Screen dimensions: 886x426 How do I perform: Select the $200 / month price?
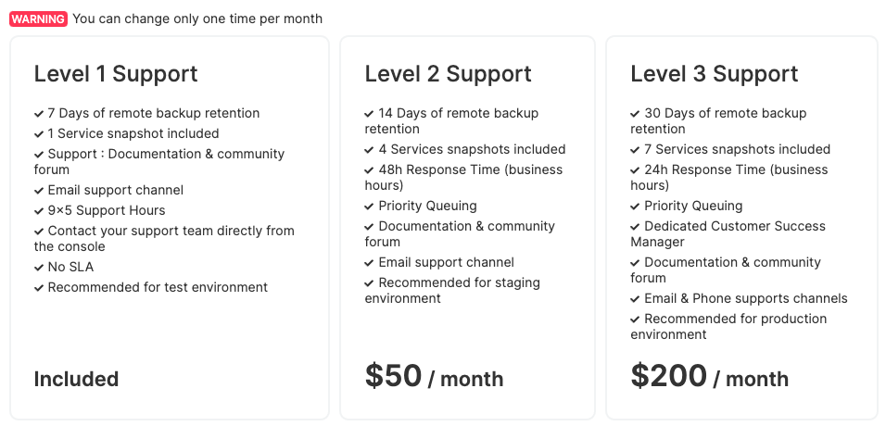709,376
